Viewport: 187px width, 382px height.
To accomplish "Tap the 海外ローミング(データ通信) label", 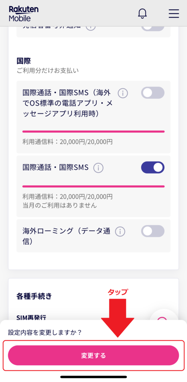I will tap(66, 236).
